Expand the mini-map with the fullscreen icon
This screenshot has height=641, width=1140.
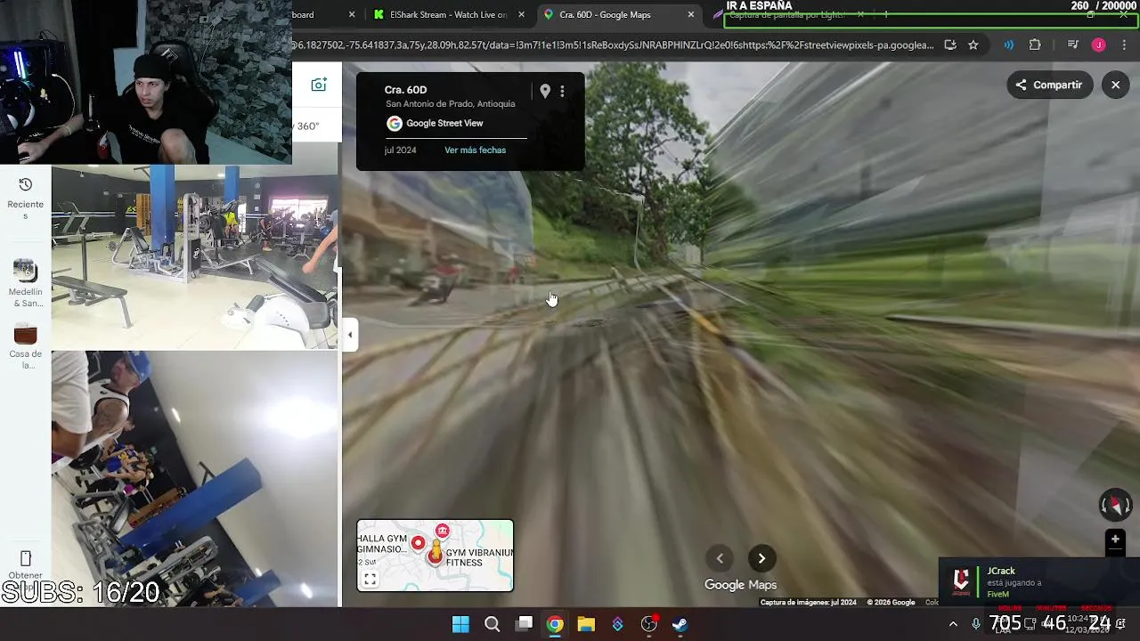coord(370,579)
